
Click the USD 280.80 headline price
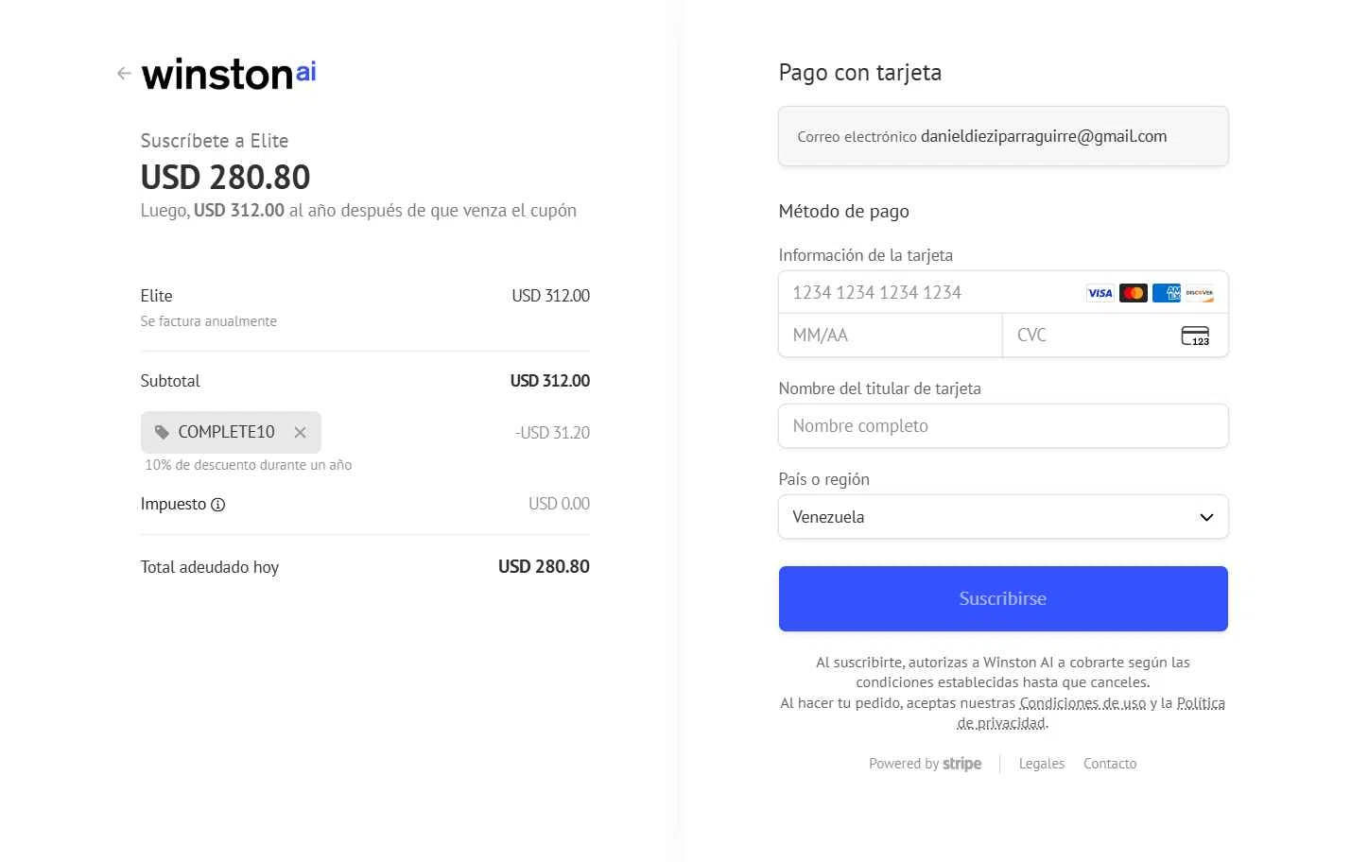[x=226, y=177]
